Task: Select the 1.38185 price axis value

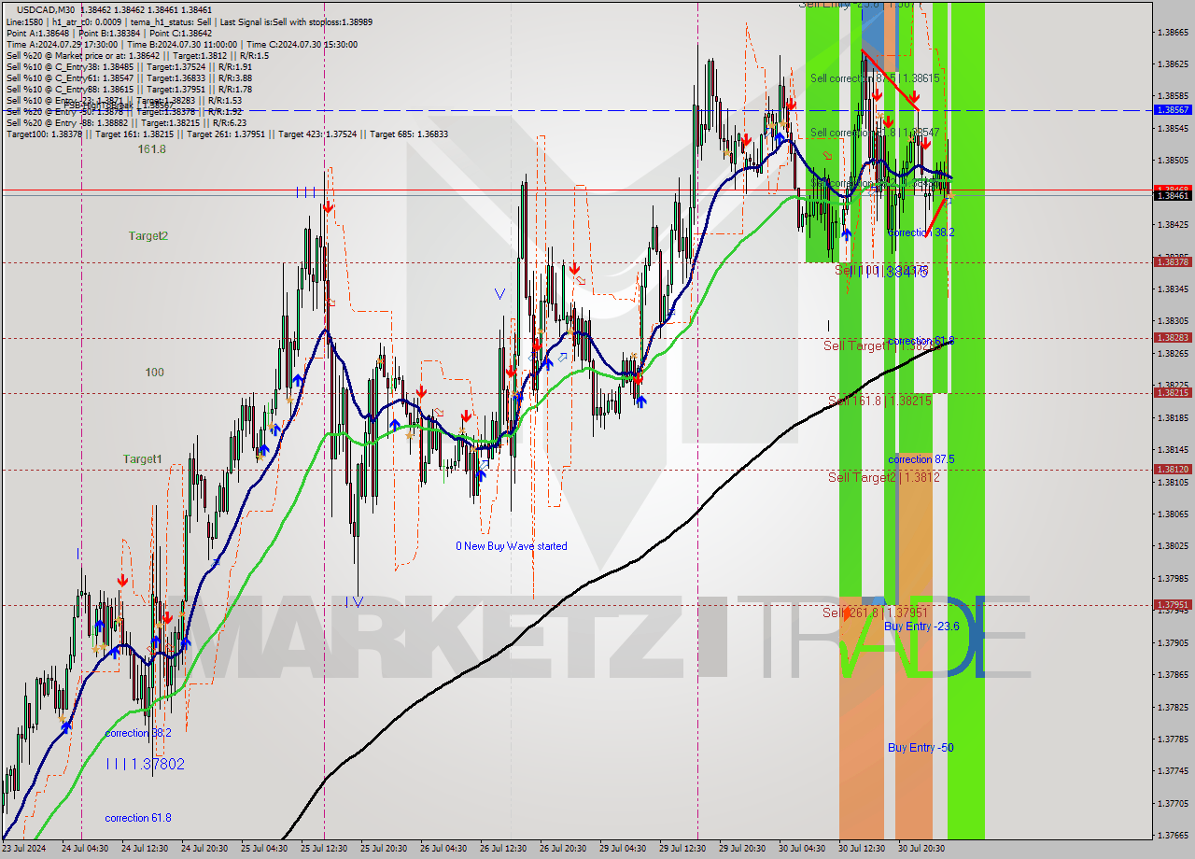Action: pyautogui.click(x=1173, y=418)
